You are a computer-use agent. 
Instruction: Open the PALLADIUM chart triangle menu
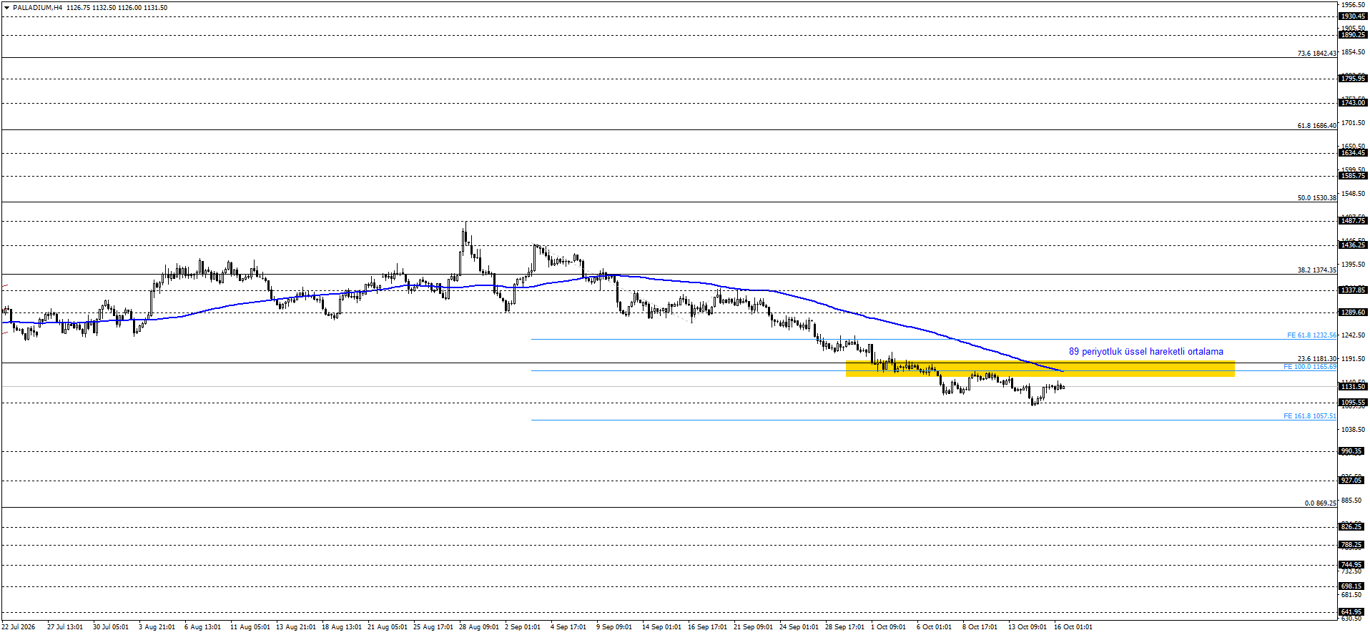point(6,8)
